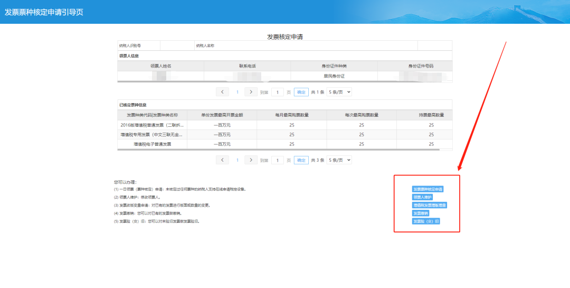This screenshot has width=570, height=288.
Task: Open 发票验（交）旧
Action: click(x=425, y=221)
